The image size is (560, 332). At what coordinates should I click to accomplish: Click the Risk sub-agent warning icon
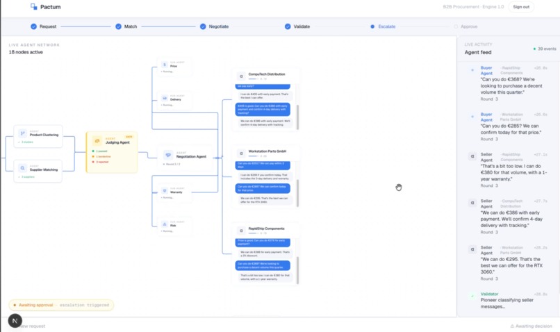pyautogui.click(x=164, y=224)
